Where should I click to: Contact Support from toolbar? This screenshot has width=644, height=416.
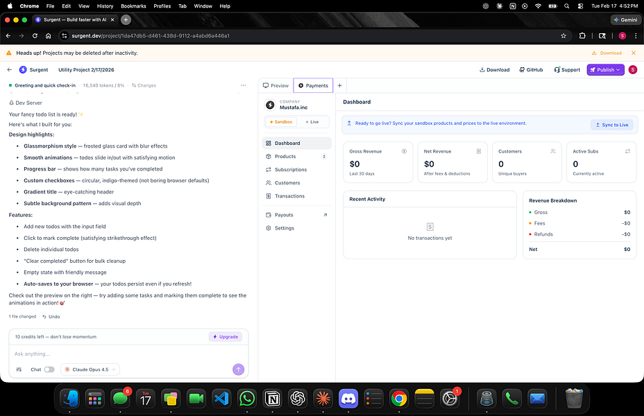pos(567,70)
